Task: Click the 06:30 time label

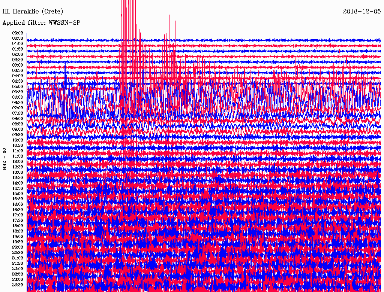Action: click(x=18, y=103)
